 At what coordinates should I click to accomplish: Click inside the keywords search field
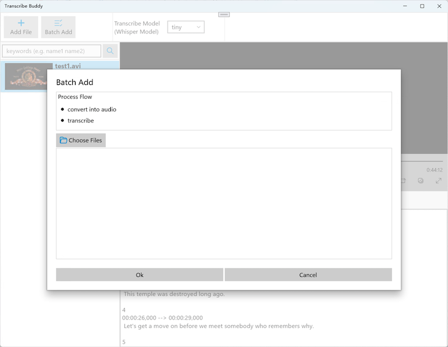click(x=52, y=51)
